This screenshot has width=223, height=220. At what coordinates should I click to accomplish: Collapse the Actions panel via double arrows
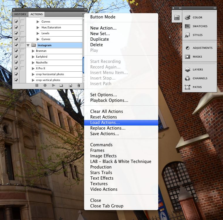85,10
